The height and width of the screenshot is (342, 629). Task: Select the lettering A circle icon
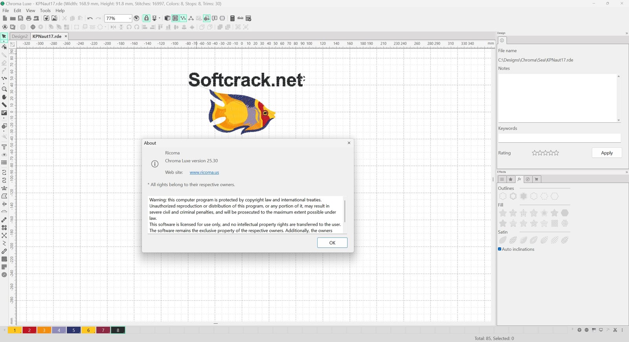5,27
